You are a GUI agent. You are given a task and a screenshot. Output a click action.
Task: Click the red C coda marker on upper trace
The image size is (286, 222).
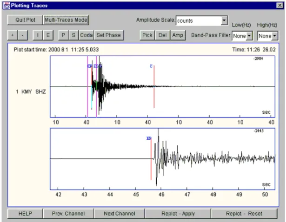coord(154,87)
